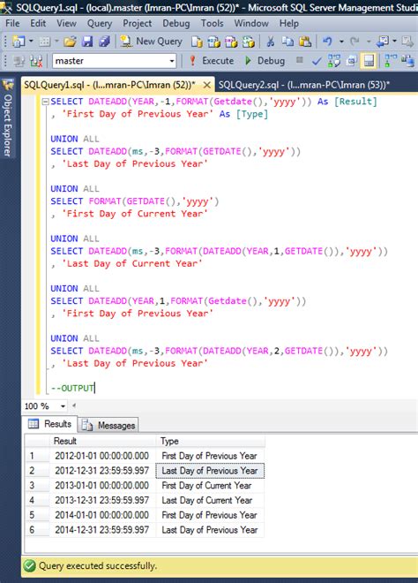Switch to the SQLQuery2.sql tab

[303, 85]
